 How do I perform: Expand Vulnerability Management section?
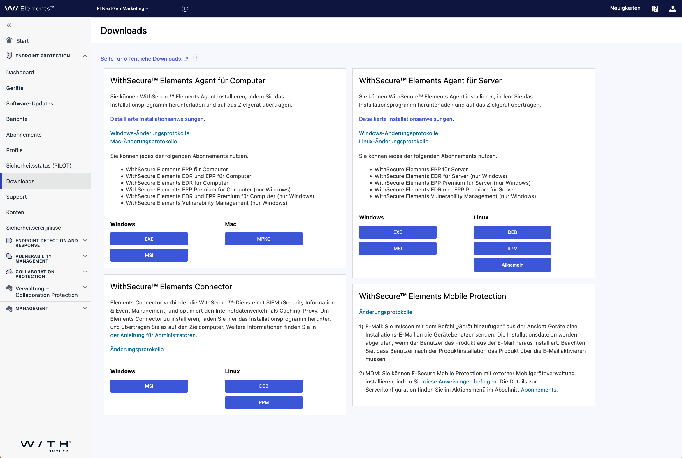(85, 256)
